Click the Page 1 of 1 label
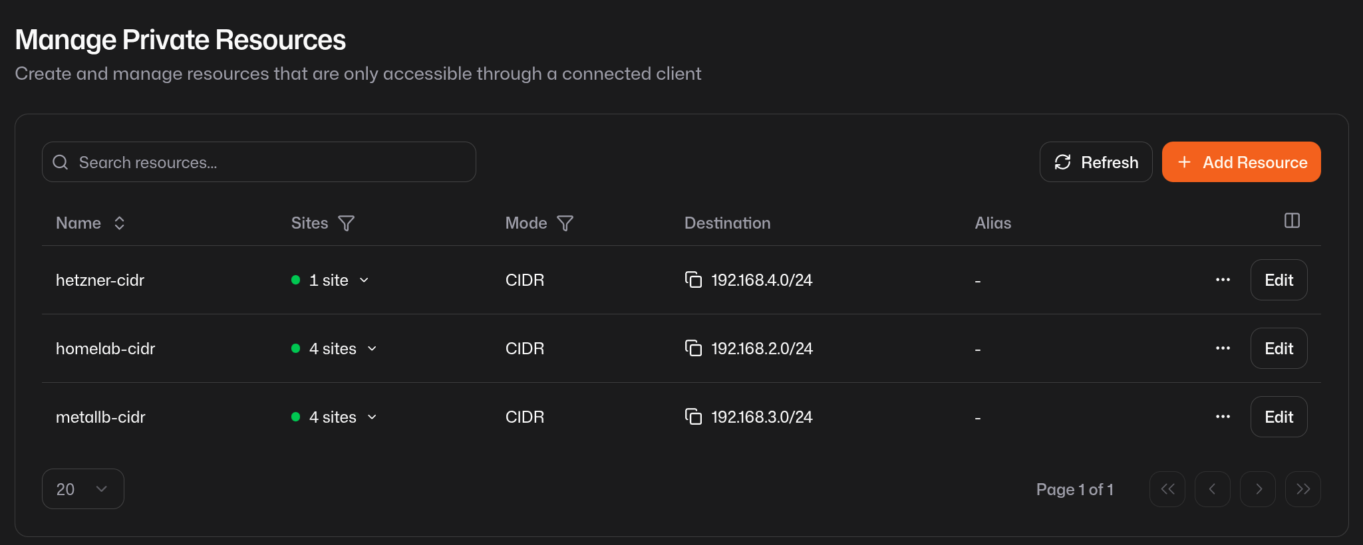 coord(1074,490)
